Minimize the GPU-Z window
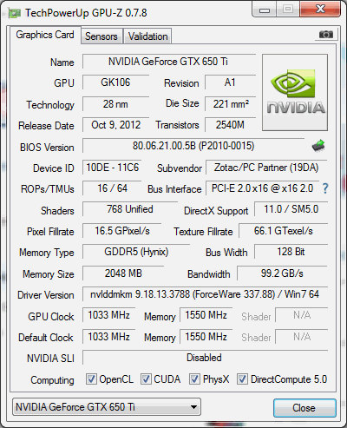 (x=265, y=10)
